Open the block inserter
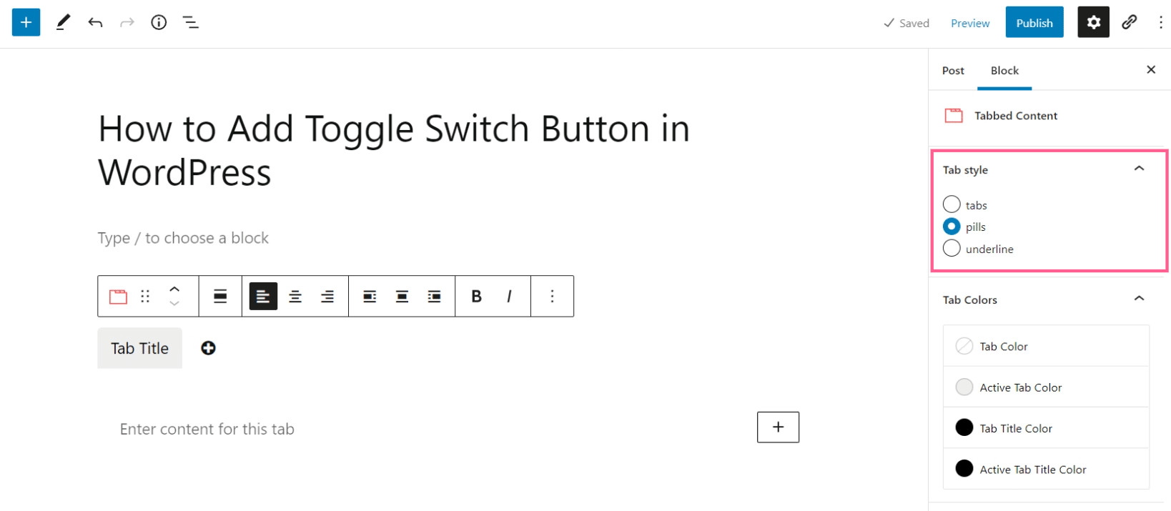Viewport: 1171px width, 511px height. click(26, 22)
